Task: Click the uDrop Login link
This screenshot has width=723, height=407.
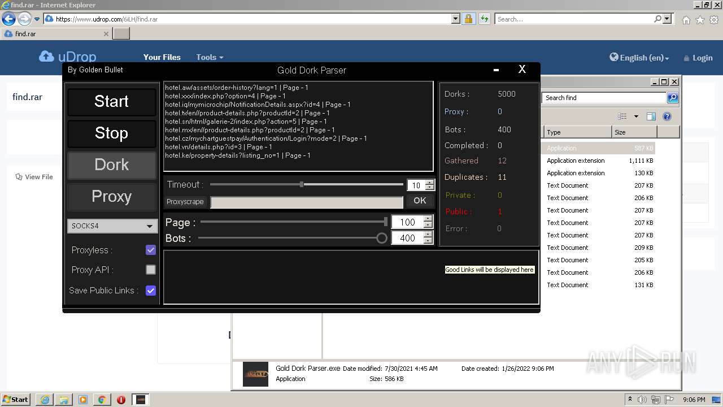Action: 698,58
